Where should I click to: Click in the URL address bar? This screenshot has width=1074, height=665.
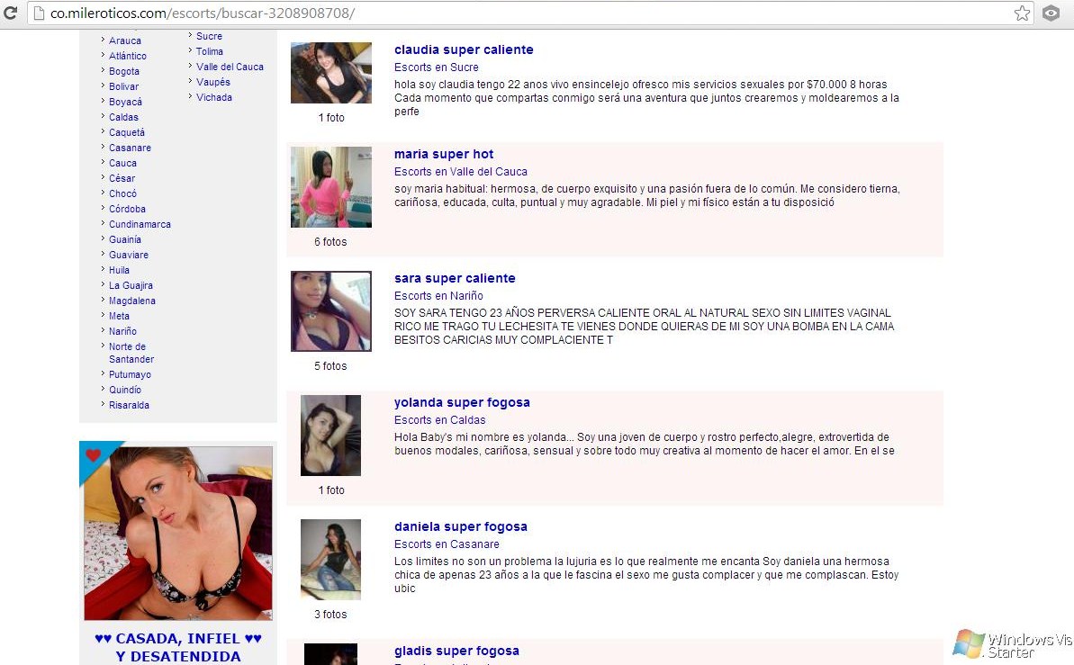click(x=540, y=13)
